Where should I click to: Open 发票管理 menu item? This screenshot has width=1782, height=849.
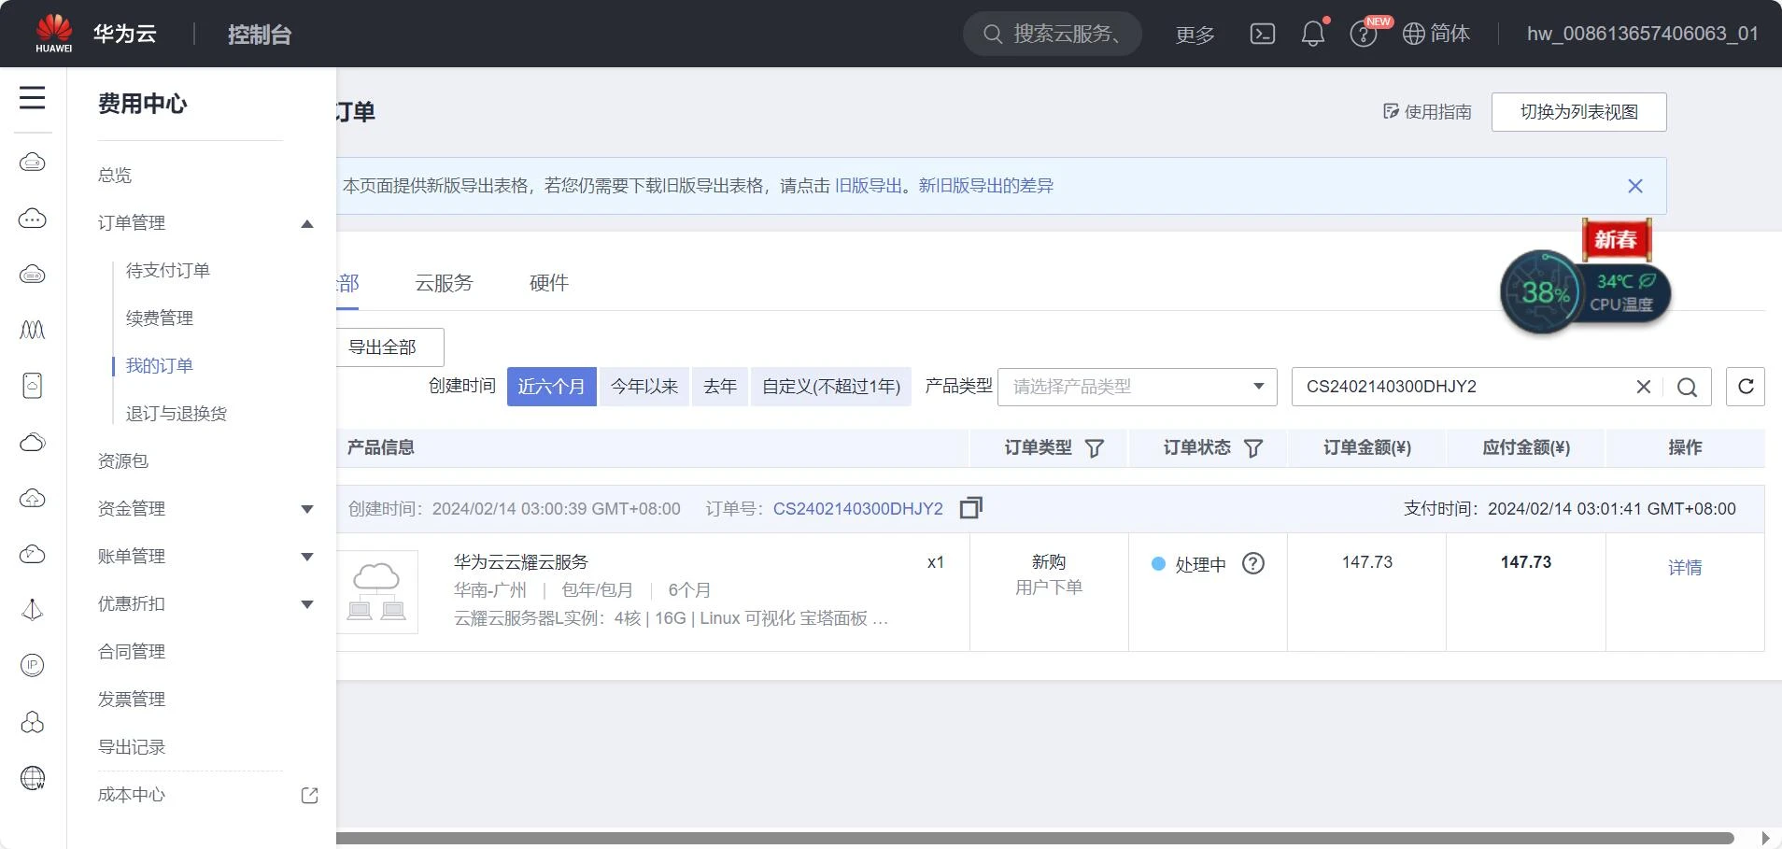point(132,700)
